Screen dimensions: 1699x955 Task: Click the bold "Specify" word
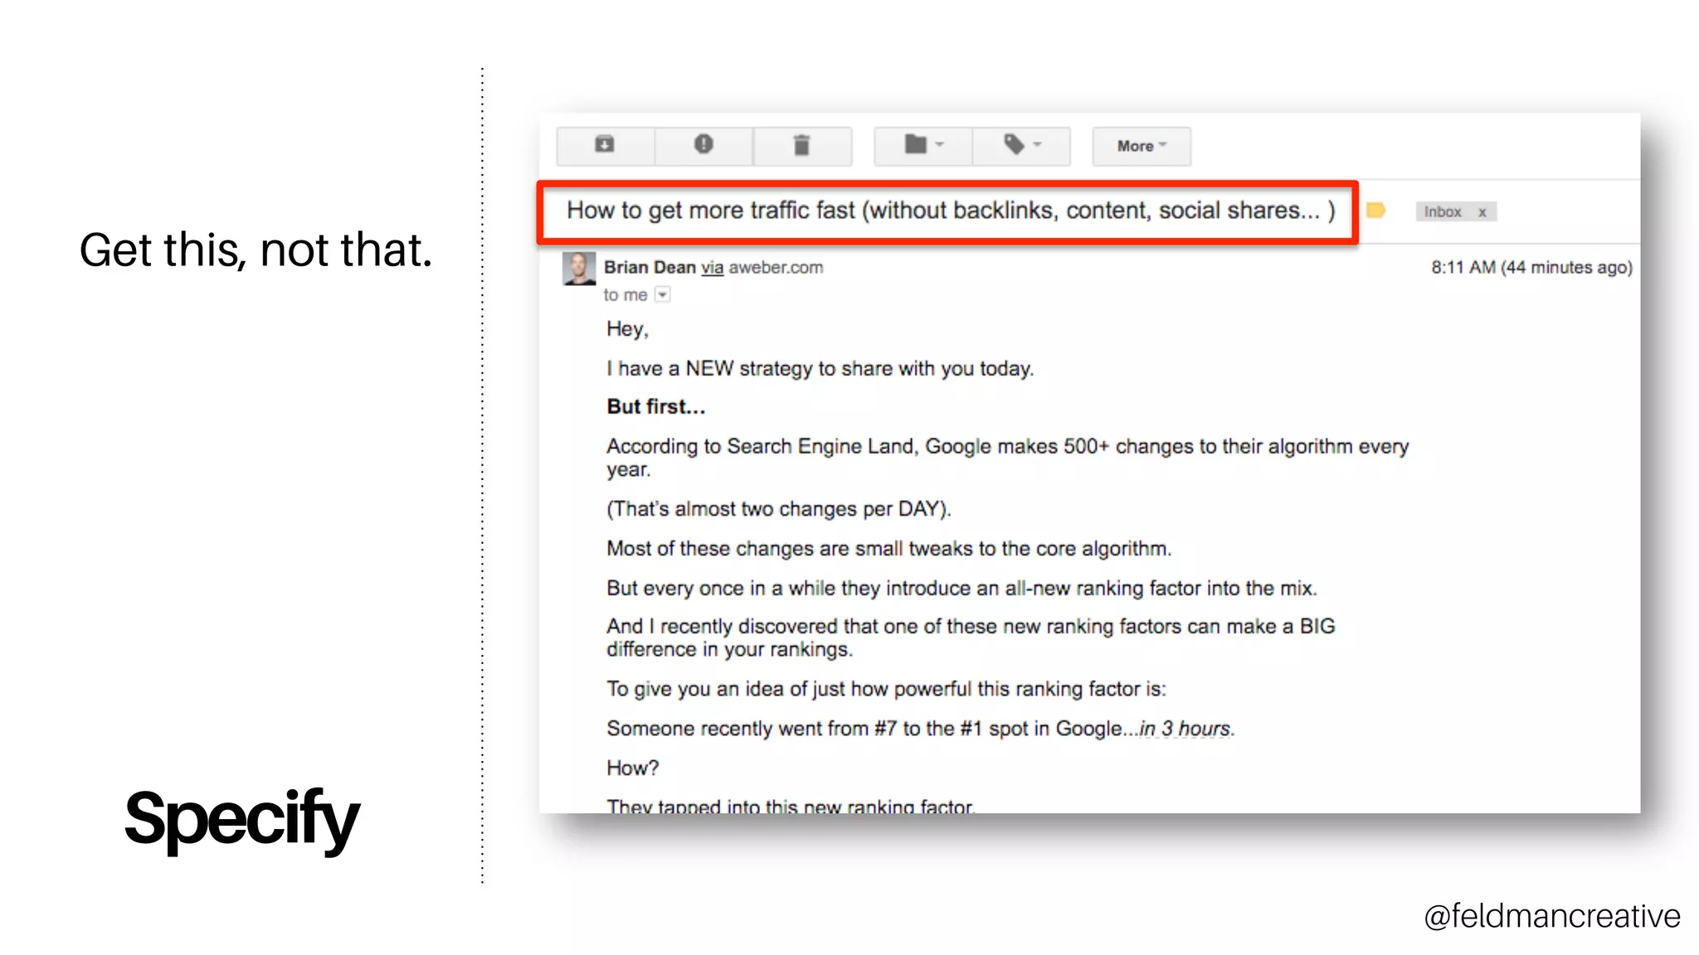pos(241,819)
